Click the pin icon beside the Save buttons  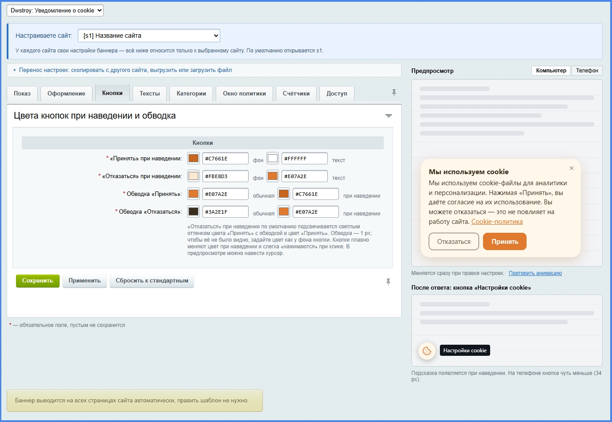pyautogui.click(x=388, y=282)
